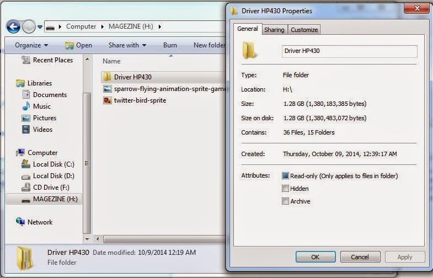This screenshot has width=433, height=278.
Task: Click the Local Disk (C:) drive icon
Action: tap(26, 164)
